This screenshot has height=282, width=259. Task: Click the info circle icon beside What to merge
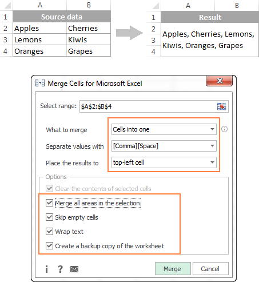click(x=224, y=129)
